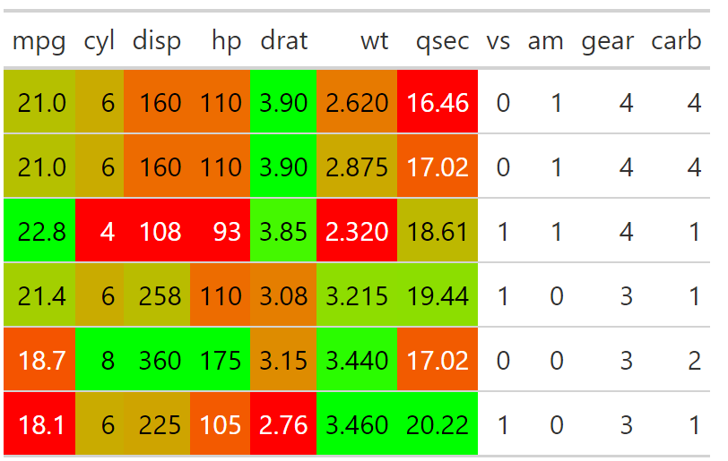Click the green wt cell 3.460
728x461 pixels.
click(357, 424)
